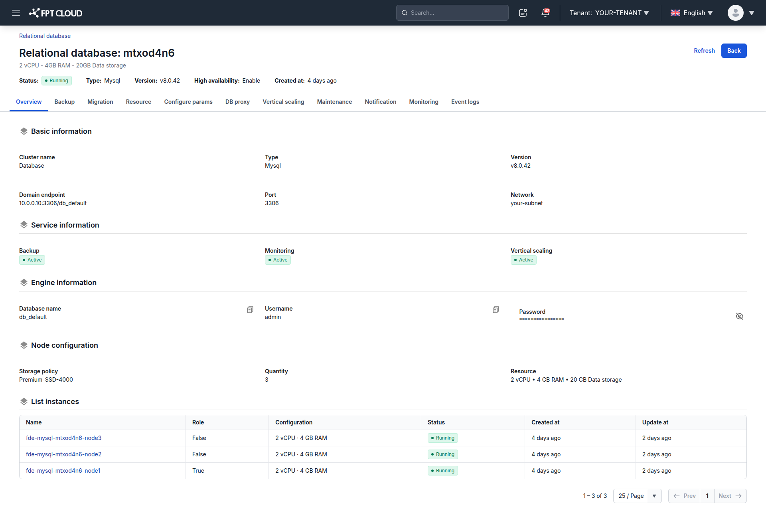Screen dimensions: 766x531
Task: Click the Running badge for node3
Action: pos(443,438)
